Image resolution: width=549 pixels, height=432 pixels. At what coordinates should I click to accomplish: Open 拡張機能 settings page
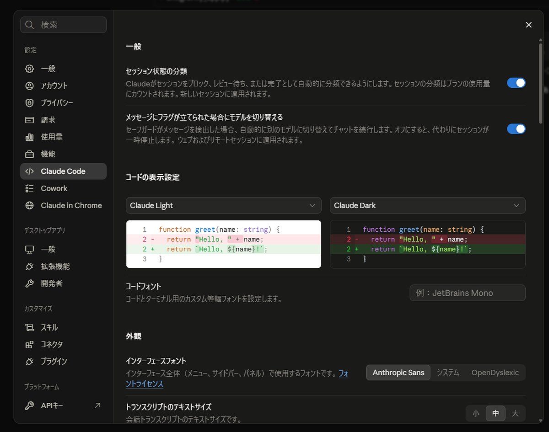point(64,266)
